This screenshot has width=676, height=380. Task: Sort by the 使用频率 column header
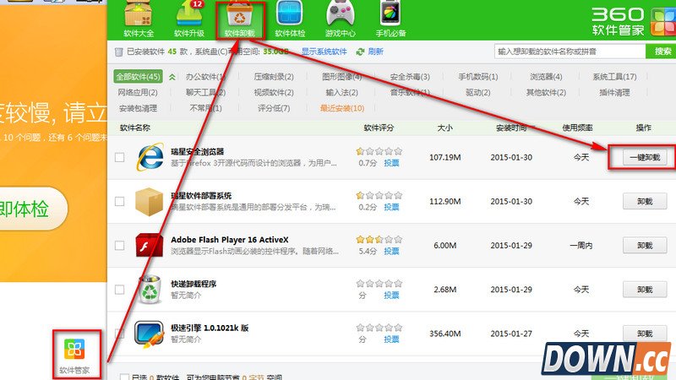(x=578, y=128)
